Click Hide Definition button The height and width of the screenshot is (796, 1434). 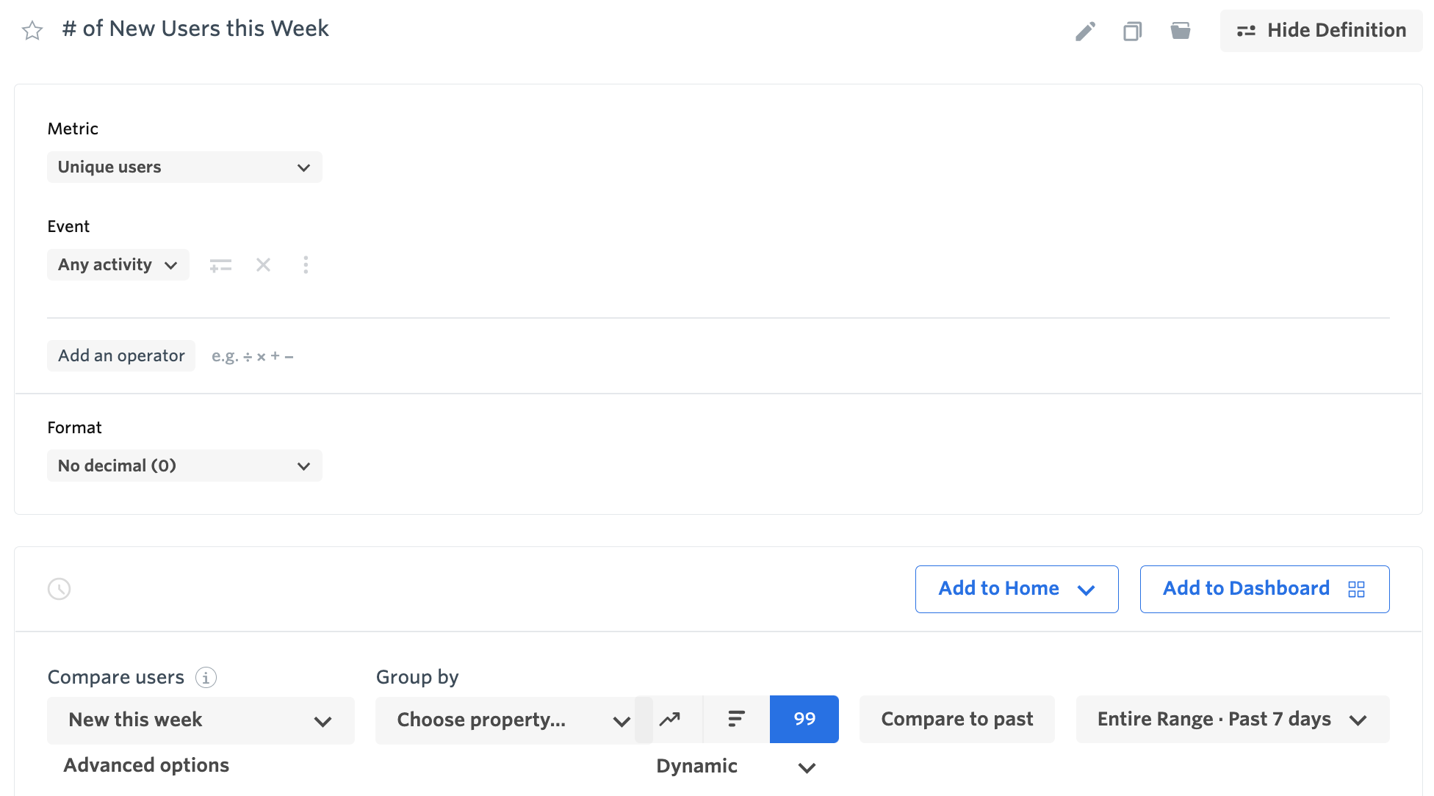[1321, 31]
